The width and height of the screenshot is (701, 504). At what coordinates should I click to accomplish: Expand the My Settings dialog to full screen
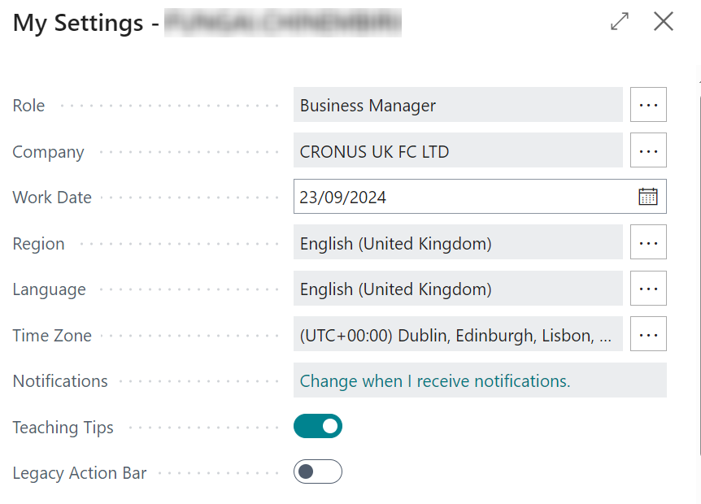pos(620,22)
